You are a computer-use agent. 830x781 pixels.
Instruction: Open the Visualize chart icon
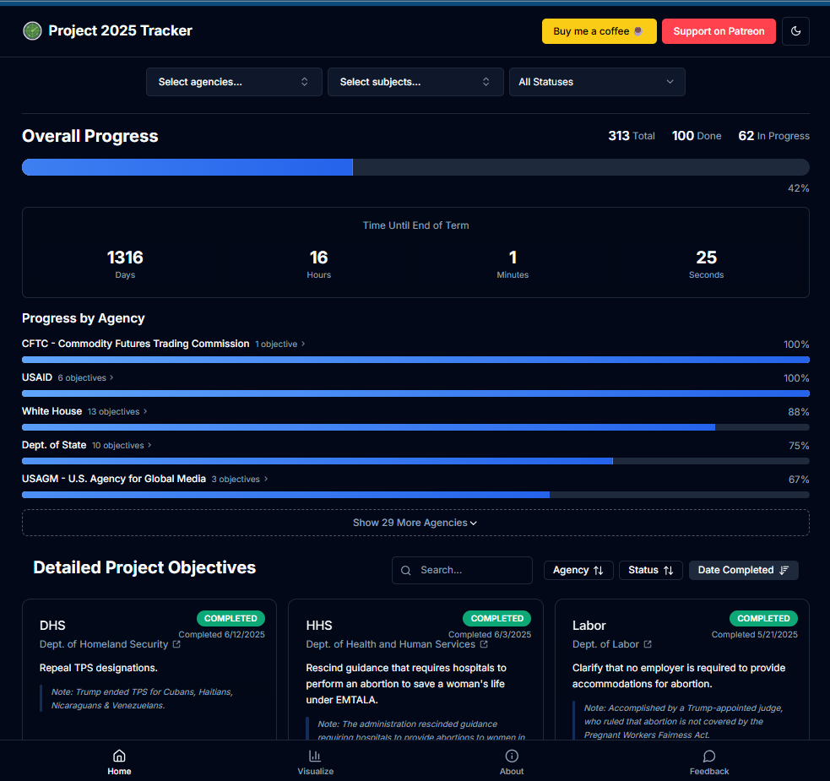pyautogui.click(x=315, y=756)
